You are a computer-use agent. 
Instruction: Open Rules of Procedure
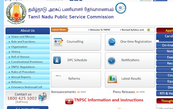[28, 72]
